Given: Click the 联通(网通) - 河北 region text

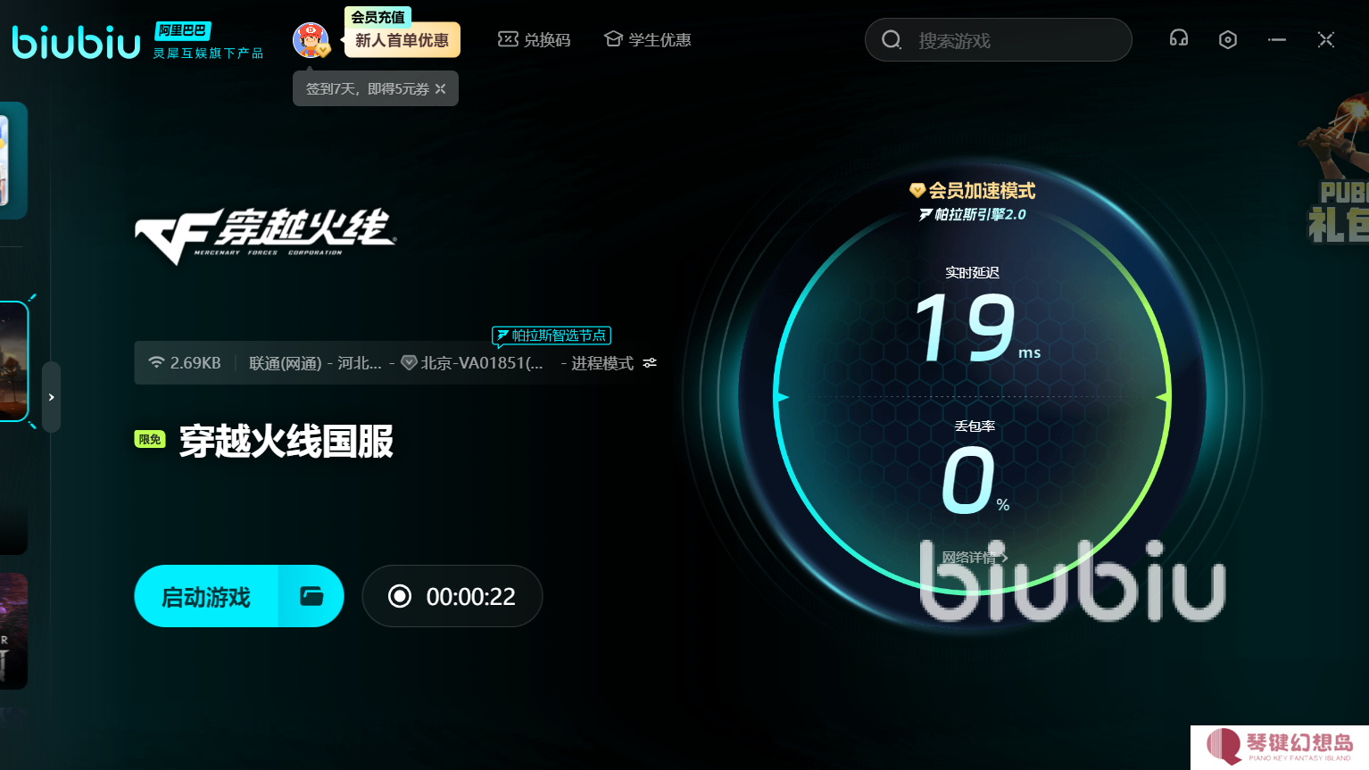Looking at the screenshot, I should pyautogui.click(x=315, y=363).
